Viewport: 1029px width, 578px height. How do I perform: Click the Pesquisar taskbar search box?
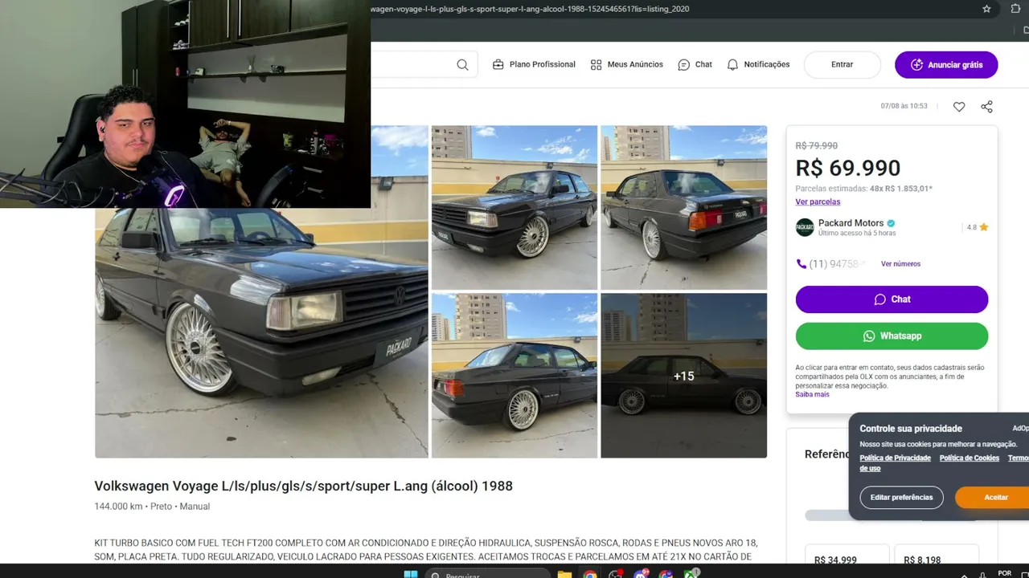487,573
